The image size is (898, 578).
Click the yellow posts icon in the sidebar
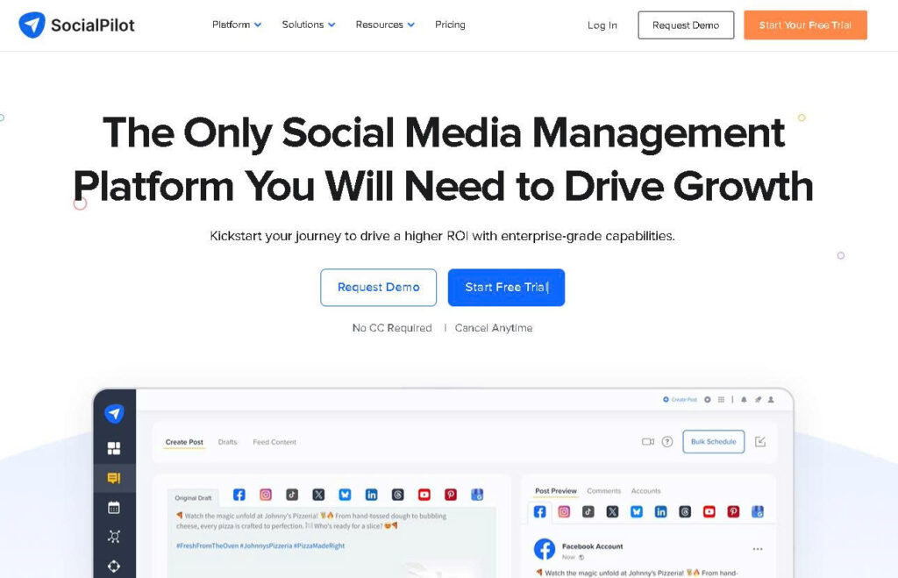[114, 478]
